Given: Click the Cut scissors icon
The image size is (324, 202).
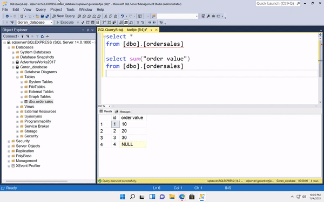Looking at the screenshot, I should click(106, 16).
